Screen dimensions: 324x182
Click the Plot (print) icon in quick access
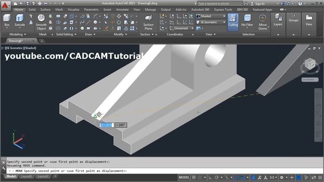pos(39,4)
